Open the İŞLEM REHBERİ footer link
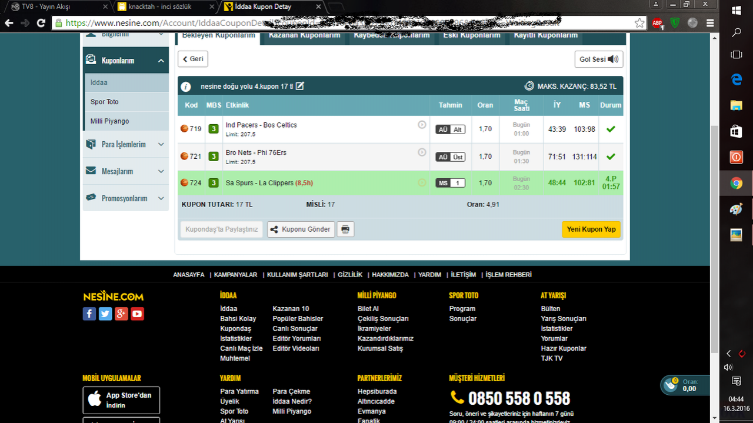 [x=509, y=275]
